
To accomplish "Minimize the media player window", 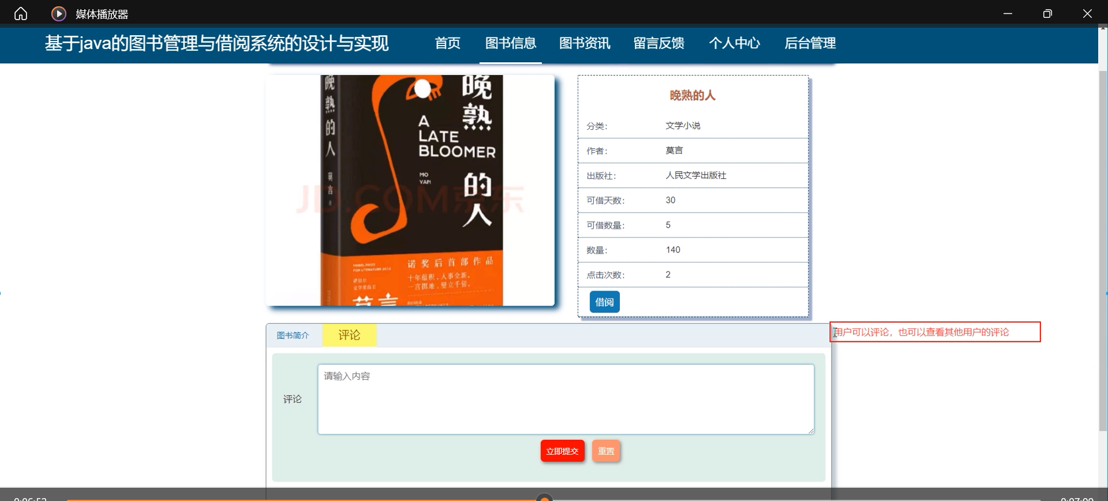I will [x=1008, y=14].
